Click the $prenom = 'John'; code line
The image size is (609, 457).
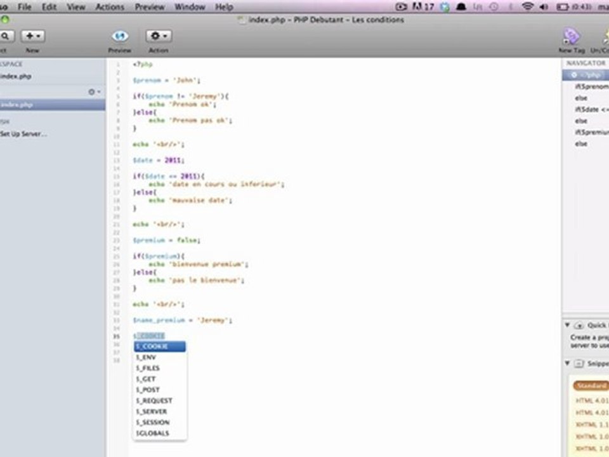167,81
